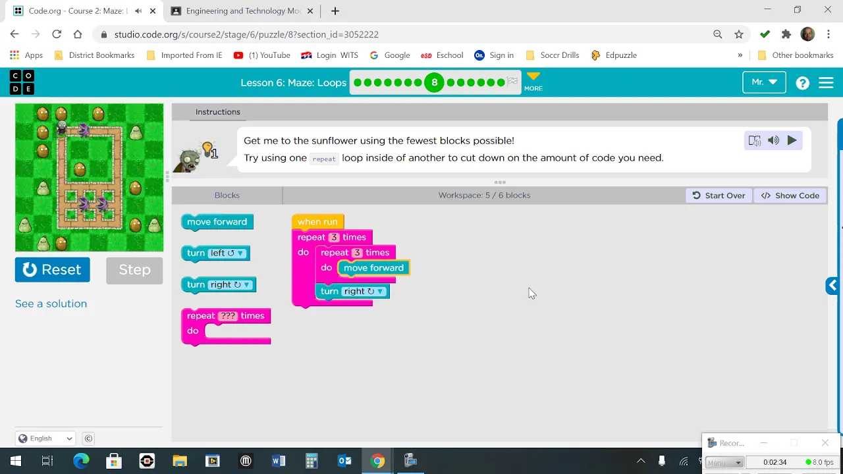
Task: Open the See a solution link
Action: coord(51,303)
